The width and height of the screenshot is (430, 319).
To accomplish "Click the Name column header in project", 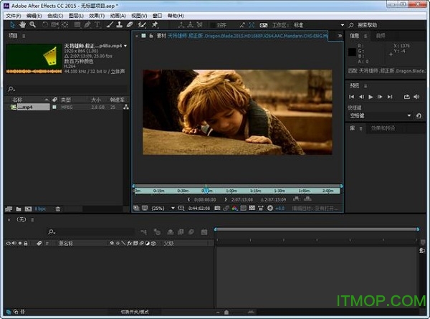I will 17,100.
